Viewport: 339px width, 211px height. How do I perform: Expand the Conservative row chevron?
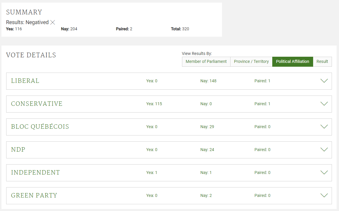click(324, 103)
